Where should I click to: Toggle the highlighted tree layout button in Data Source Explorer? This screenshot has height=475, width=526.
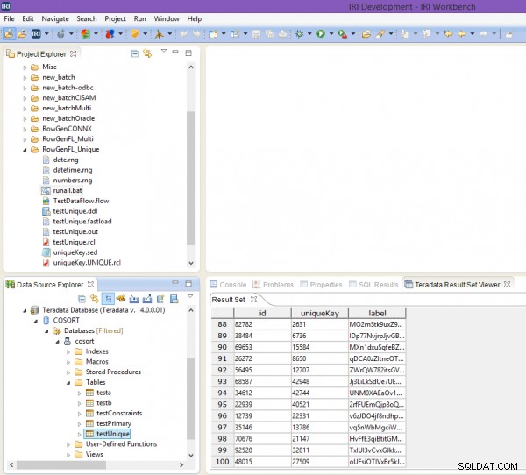[108, 299]
